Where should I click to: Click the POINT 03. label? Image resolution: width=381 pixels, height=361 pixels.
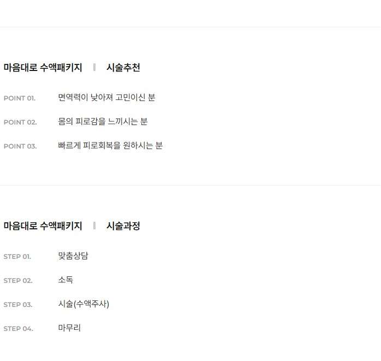click(x=20, y=146)
